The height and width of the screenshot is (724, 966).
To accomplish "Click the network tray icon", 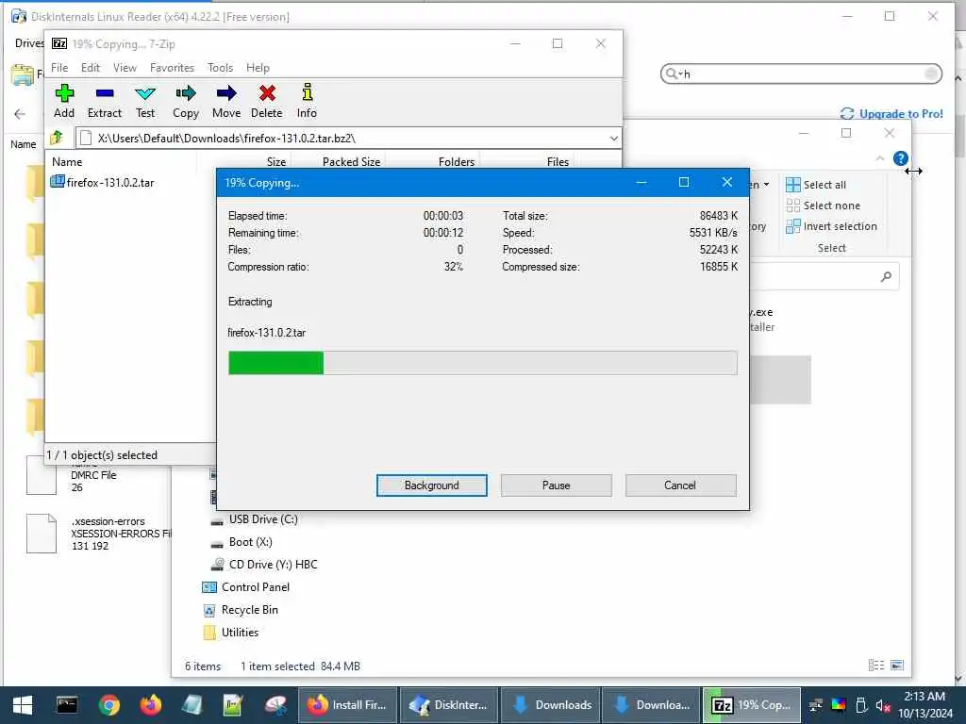I will (x=816, y=705).
